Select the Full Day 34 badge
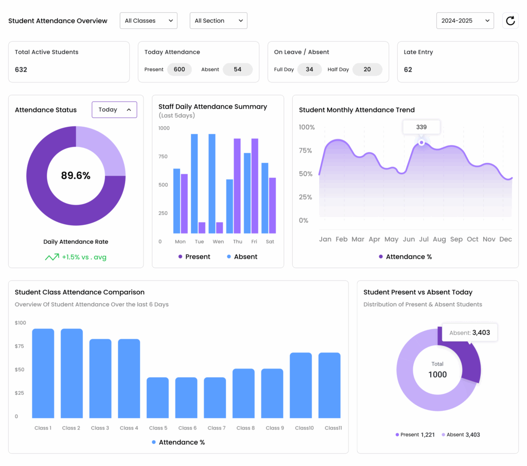 pyautogui.click(x=309, y=70)
